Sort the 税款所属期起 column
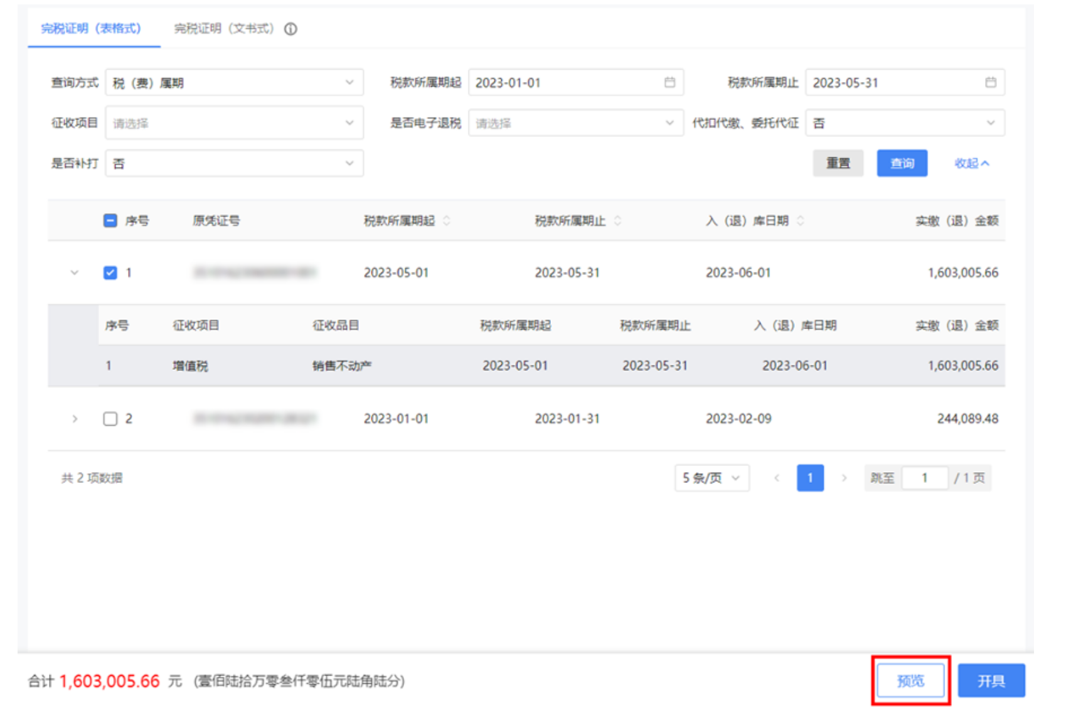The width and height of the screenshot is (1071, 712). [x=447, y=220]
